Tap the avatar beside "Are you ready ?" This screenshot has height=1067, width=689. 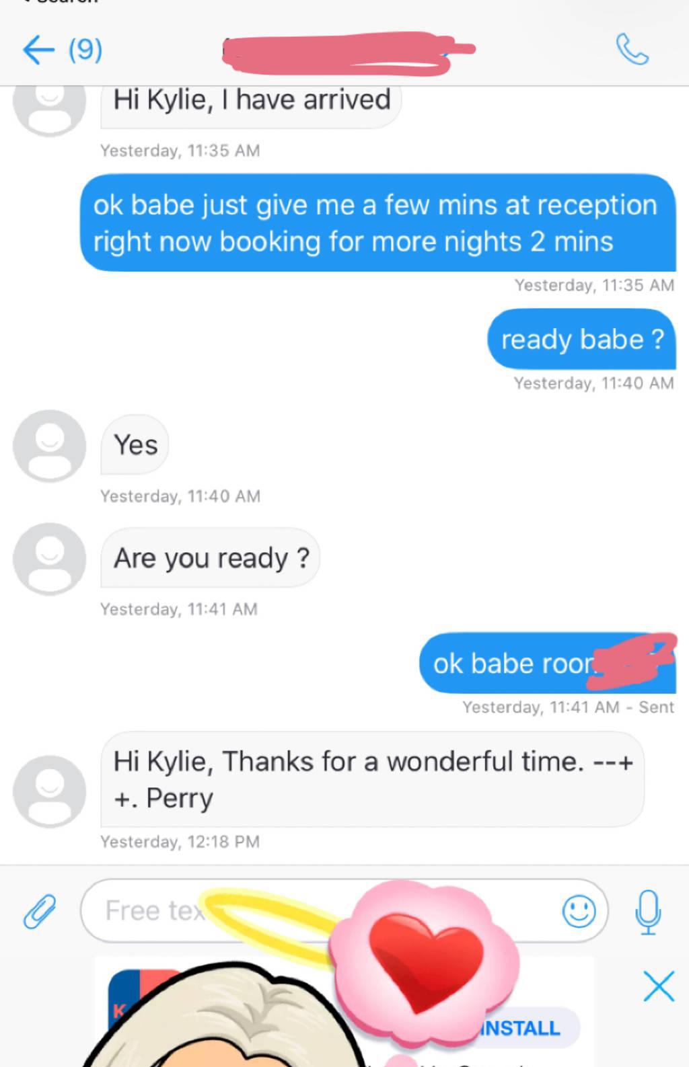click(50, 559)
